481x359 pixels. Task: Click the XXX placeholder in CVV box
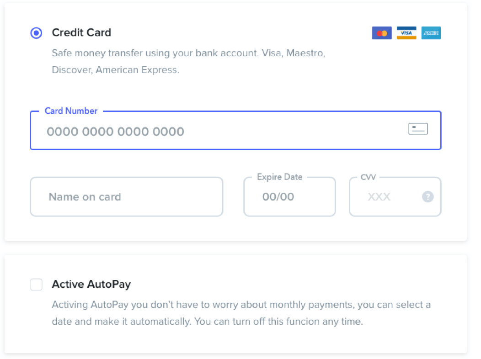[x=379, y=197]
